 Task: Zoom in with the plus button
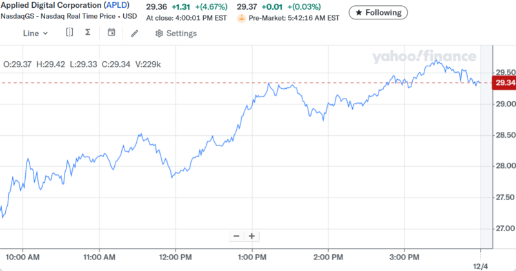pos(252,236)
